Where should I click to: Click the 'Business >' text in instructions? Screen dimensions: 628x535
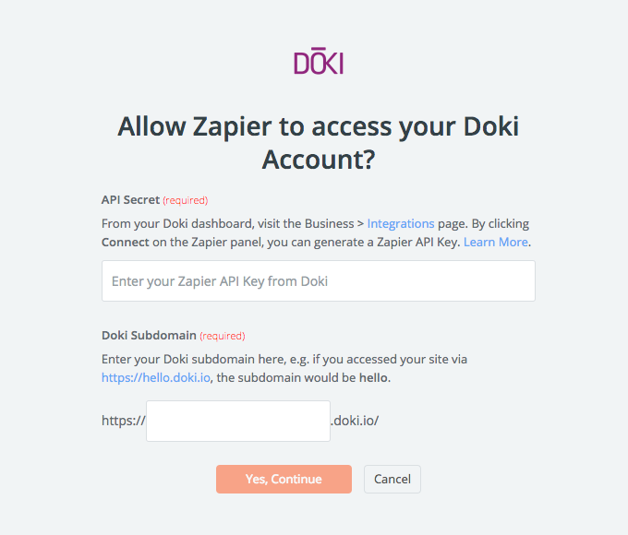(334, 223)
